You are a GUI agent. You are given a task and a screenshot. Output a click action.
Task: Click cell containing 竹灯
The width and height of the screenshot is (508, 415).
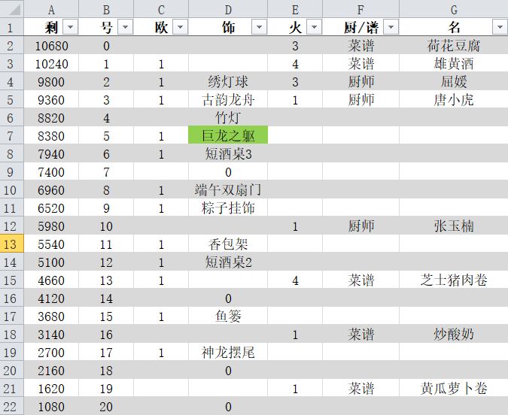coord(228,117)
